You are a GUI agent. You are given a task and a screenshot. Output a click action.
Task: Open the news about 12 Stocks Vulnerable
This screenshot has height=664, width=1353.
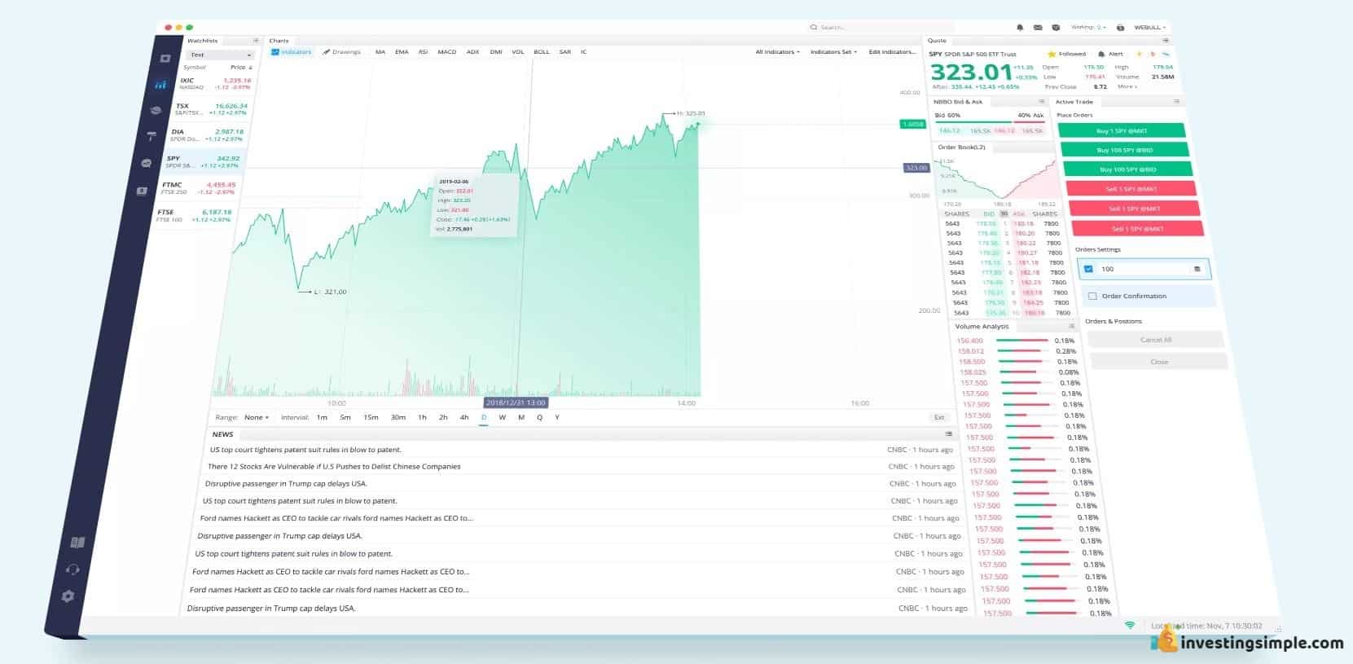tap(334, 467)
